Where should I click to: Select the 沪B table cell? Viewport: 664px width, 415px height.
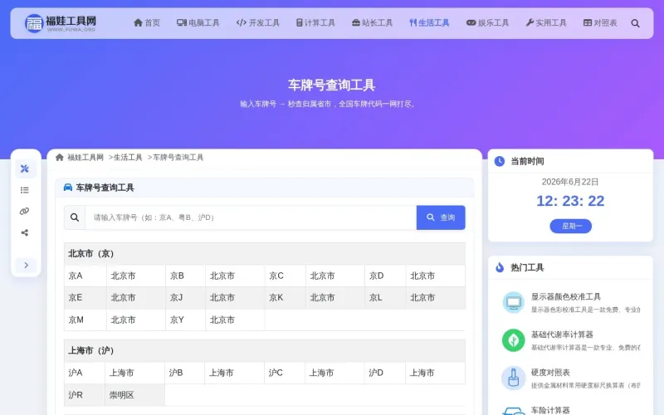(x=184, y=373)
